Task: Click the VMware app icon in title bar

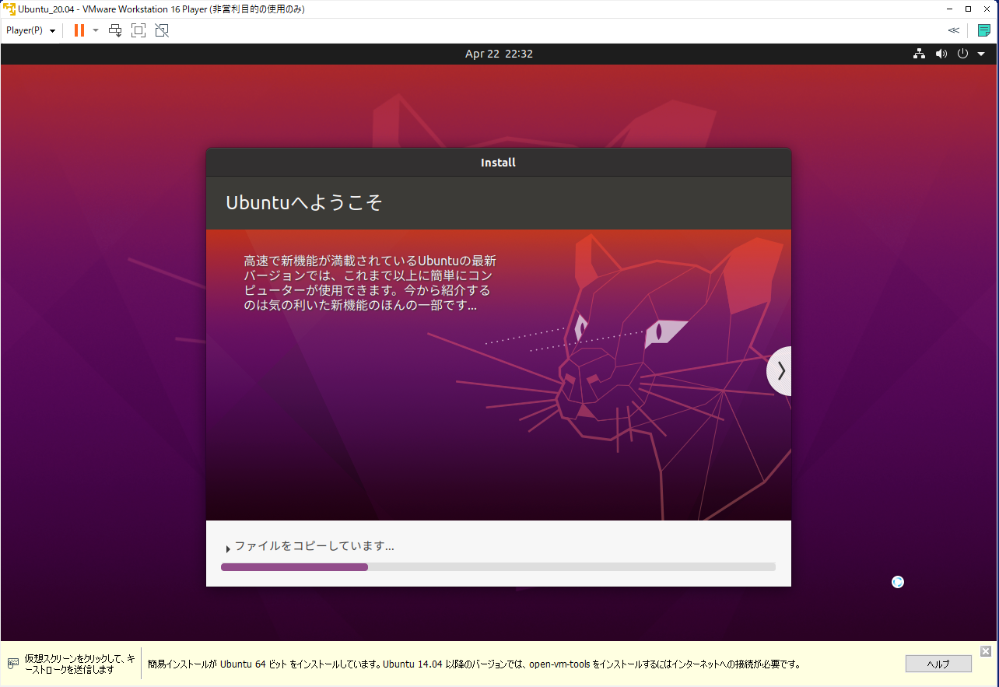Action: [9, 9]
